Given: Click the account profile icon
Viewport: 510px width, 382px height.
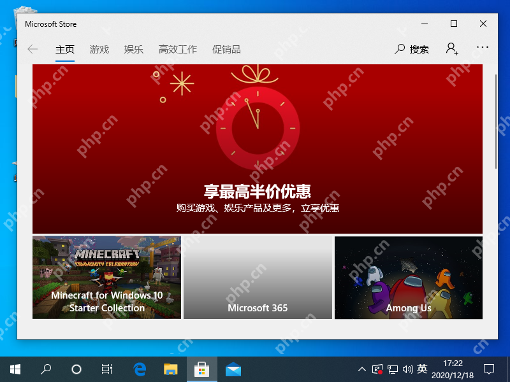Looking at the screenshot, I should pyautogui.click(x=451, y=48).
